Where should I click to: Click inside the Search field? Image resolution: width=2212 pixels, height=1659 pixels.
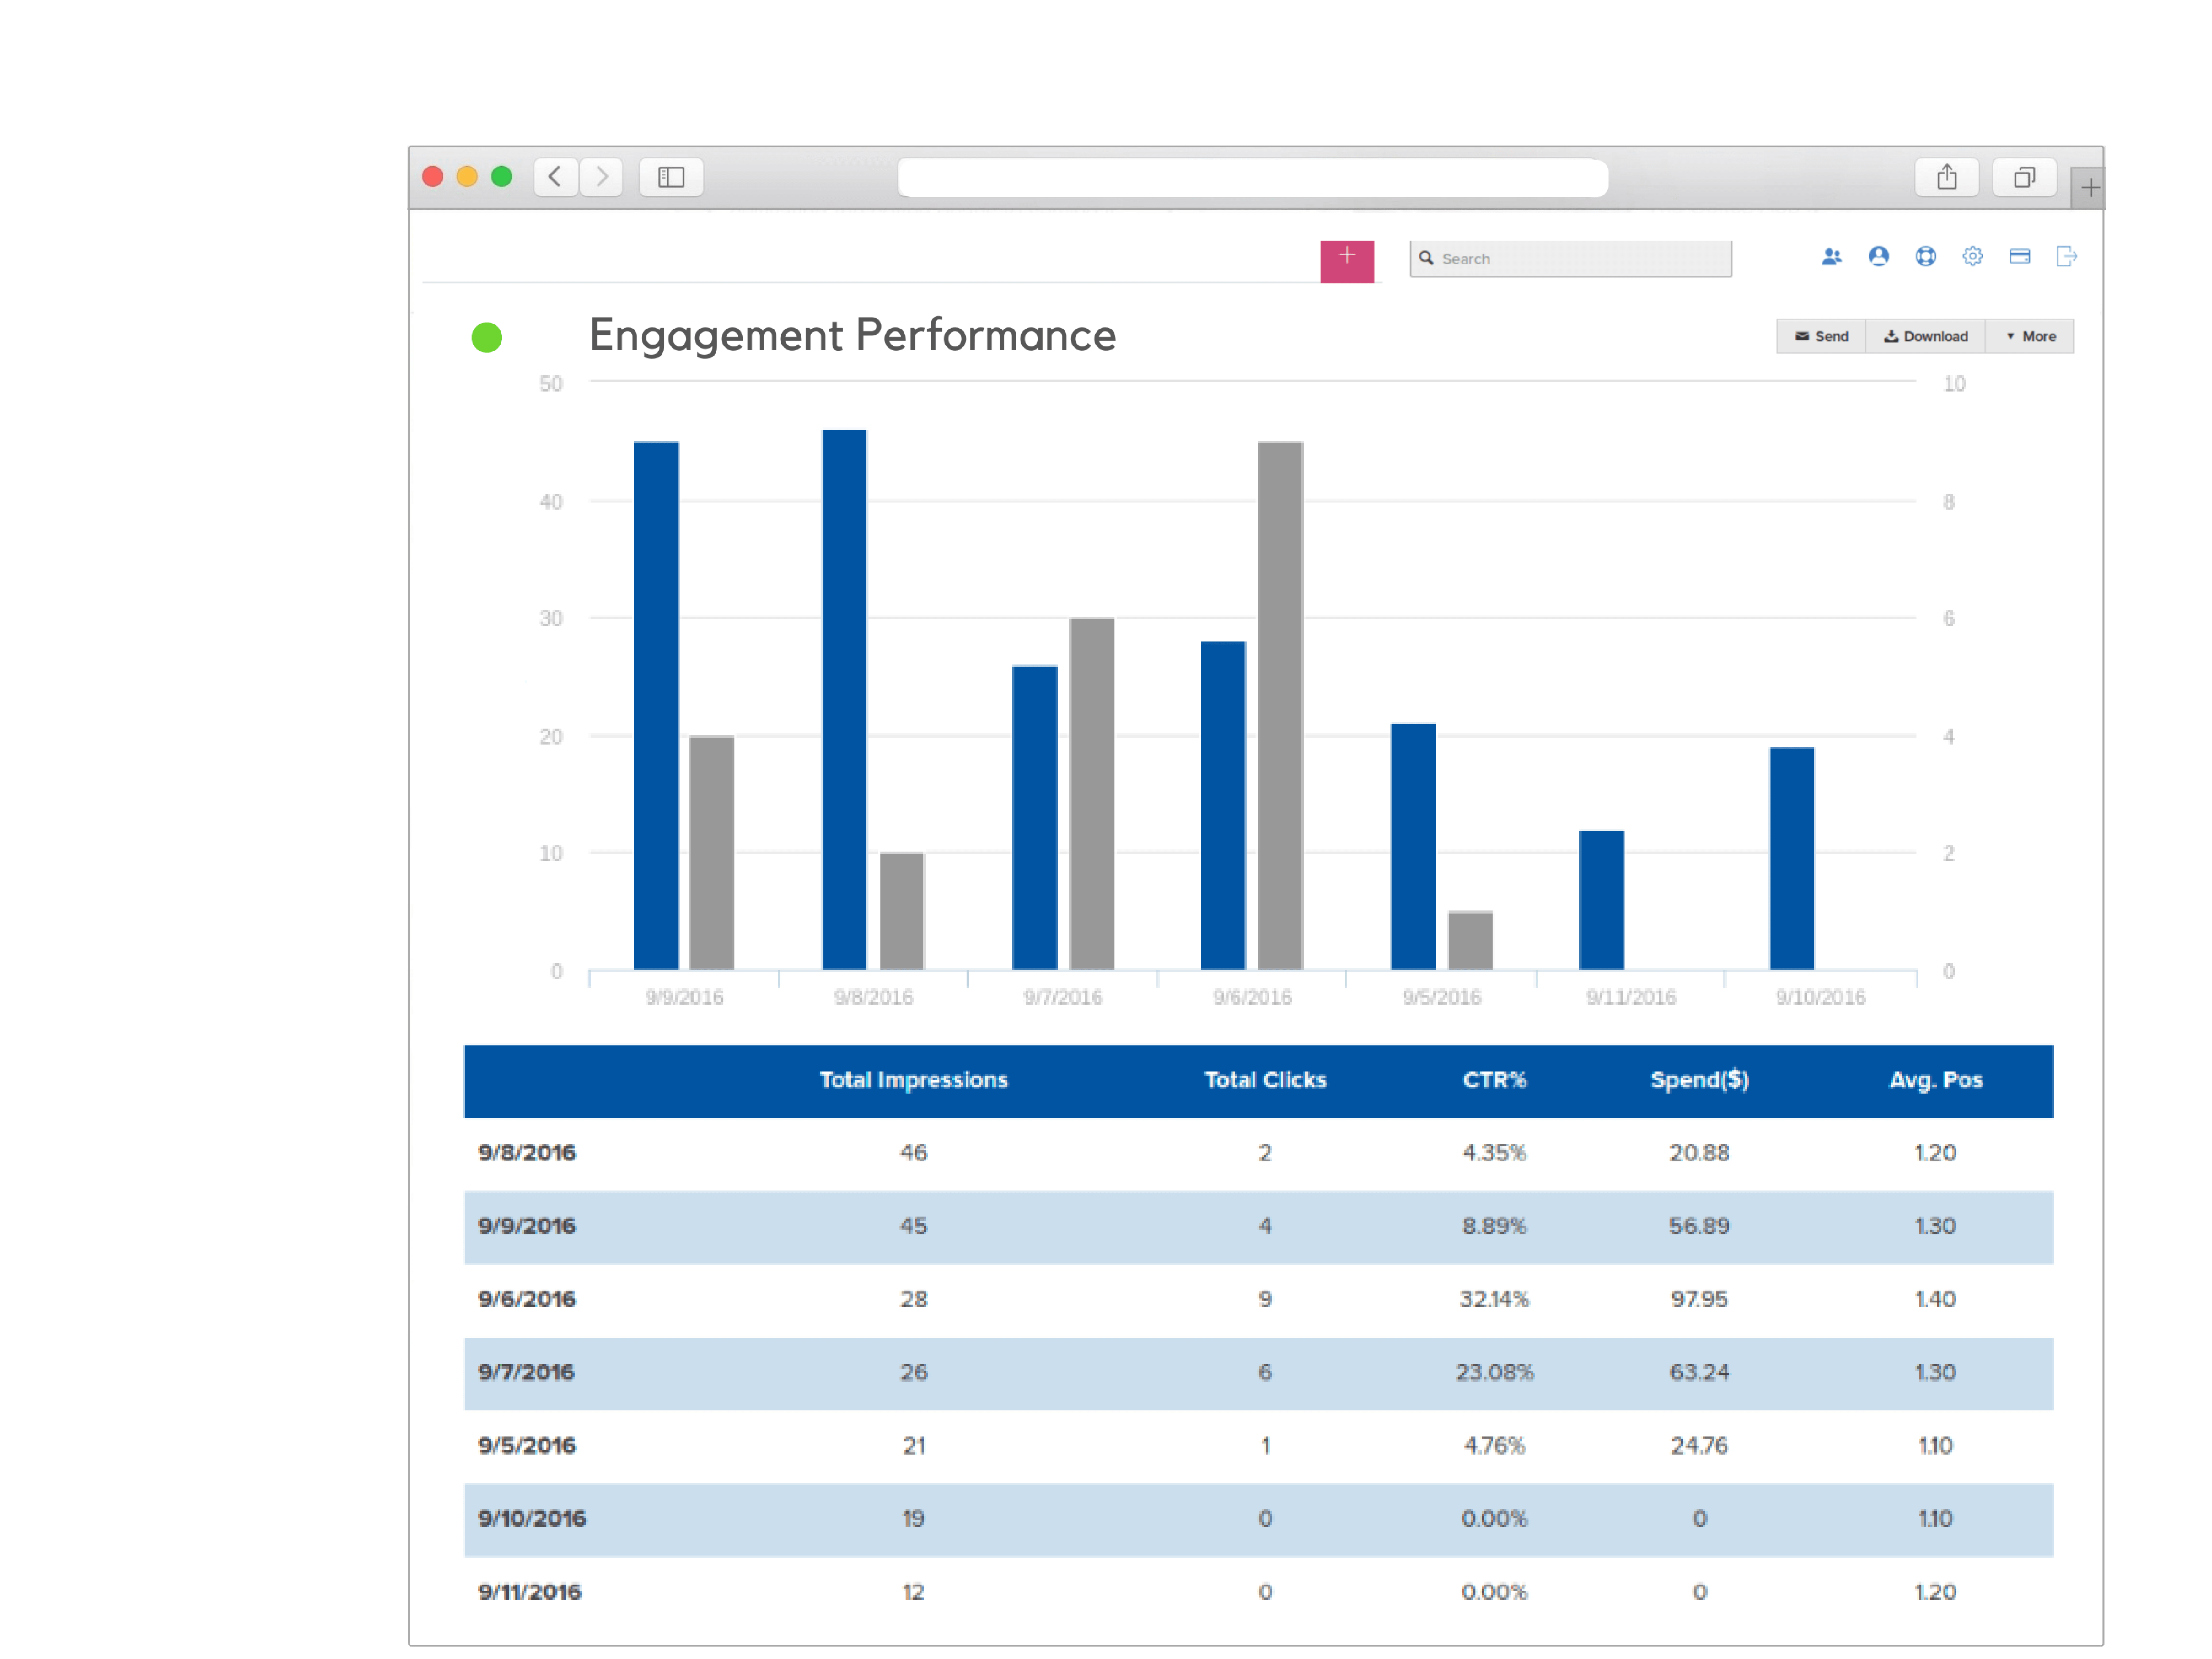pos(1570,258)
